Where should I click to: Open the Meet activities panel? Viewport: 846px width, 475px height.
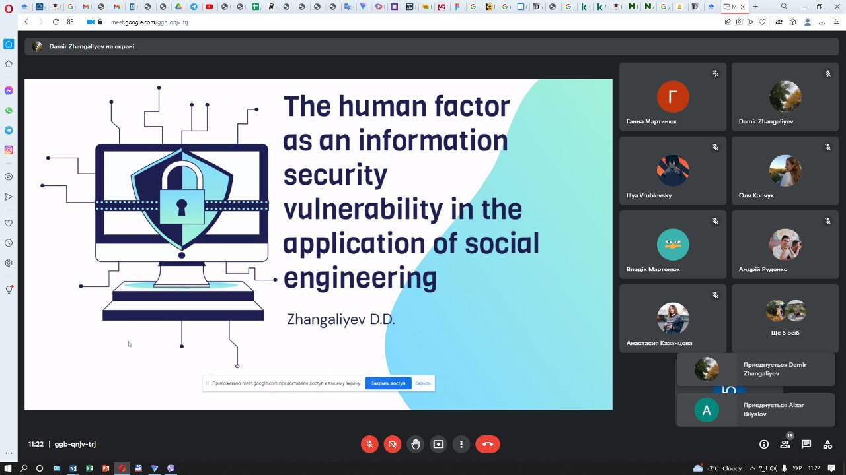pyautogui.click(x=827, y=444)
